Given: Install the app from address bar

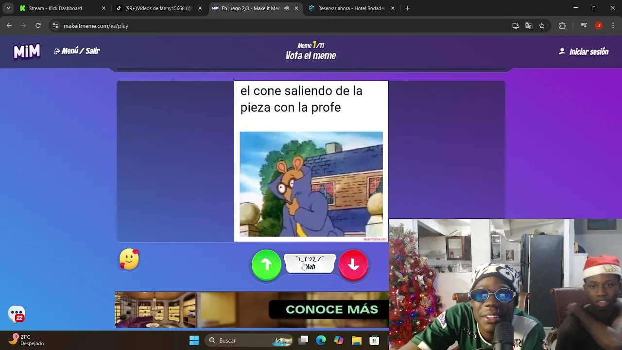Looking at the screenshot, I should point(516,26).
